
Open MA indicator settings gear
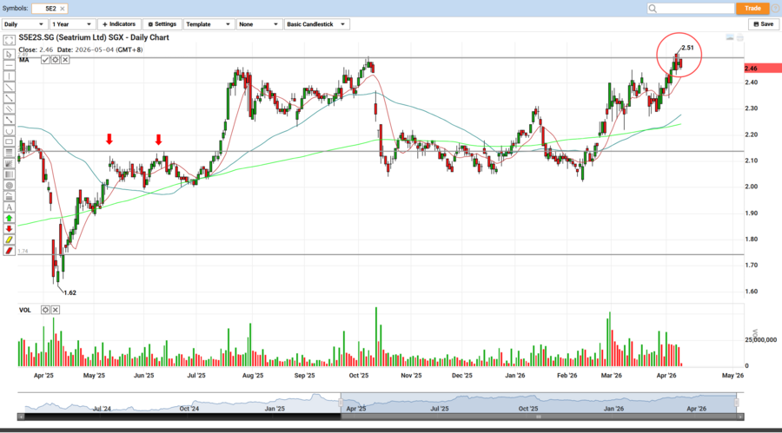click(54, 60)
